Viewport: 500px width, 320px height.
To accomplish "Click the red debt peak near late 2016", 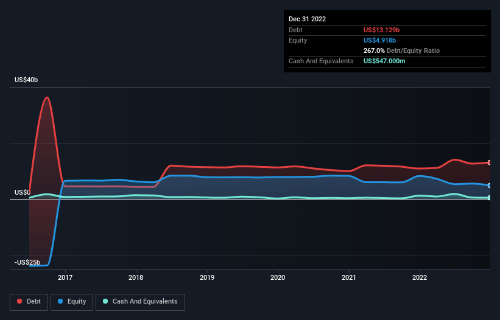I will (x=47, y=97).
